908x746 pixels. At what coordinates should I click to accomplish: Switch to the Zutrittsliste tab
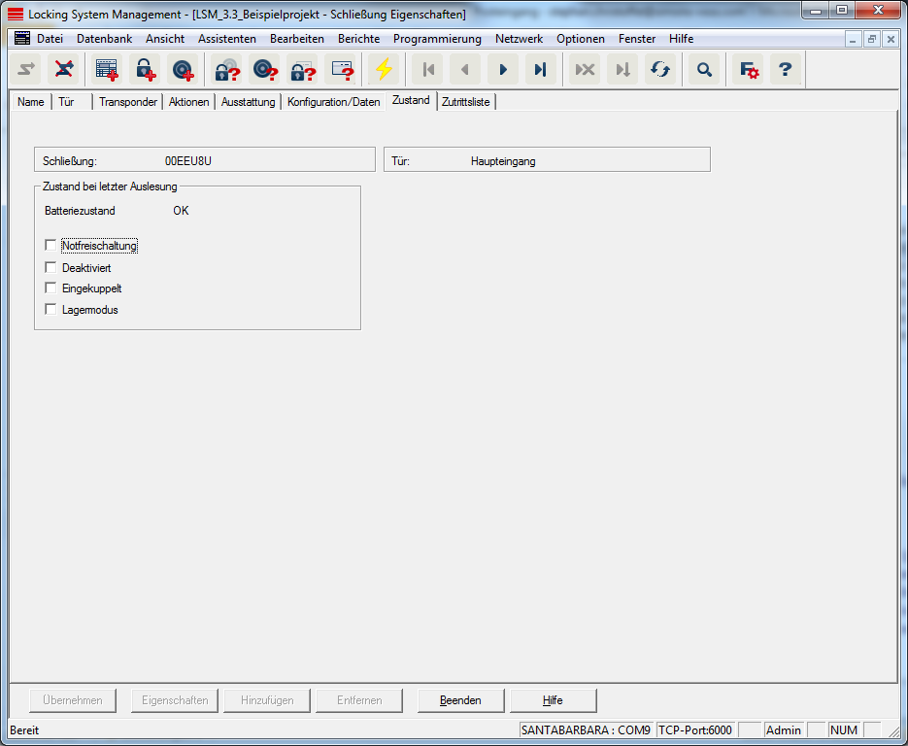466,102
